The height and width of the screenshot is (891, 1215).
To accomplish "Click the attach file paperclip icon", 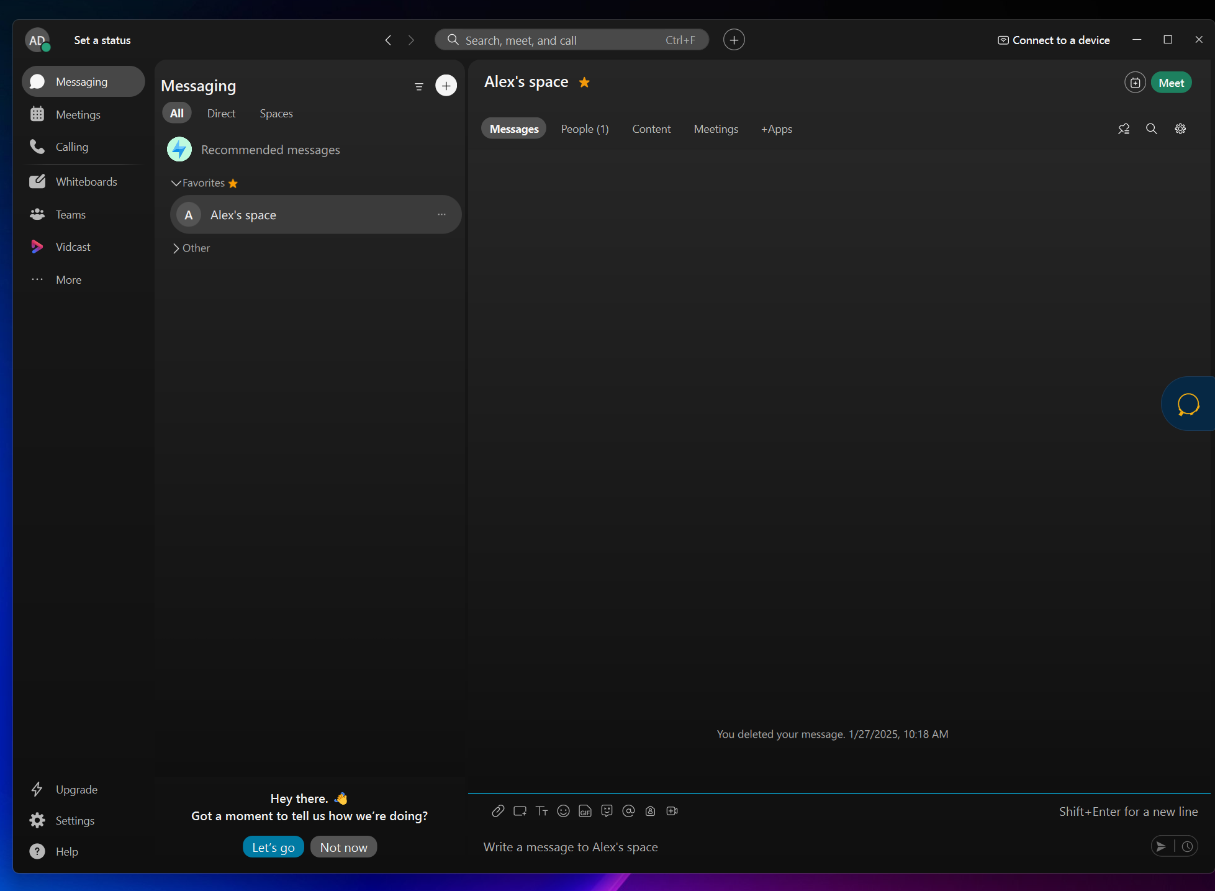I will click(x=498, y=811).
